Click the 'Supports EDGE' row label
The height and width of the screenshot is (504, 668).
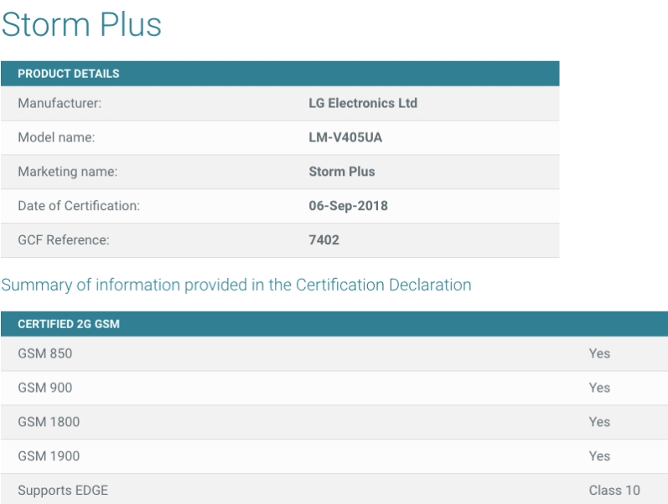(x=63, y=491)
